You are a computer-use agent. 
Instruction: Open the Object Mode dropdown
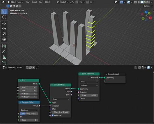pos(16,2)
